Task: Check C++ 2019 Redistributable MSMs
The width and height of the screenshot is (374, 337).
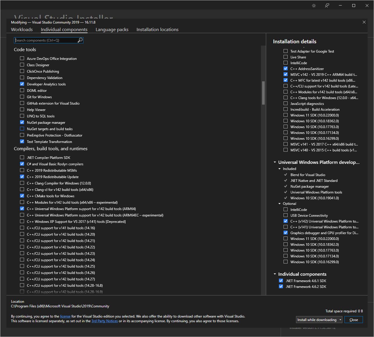Action: point(22,170)
